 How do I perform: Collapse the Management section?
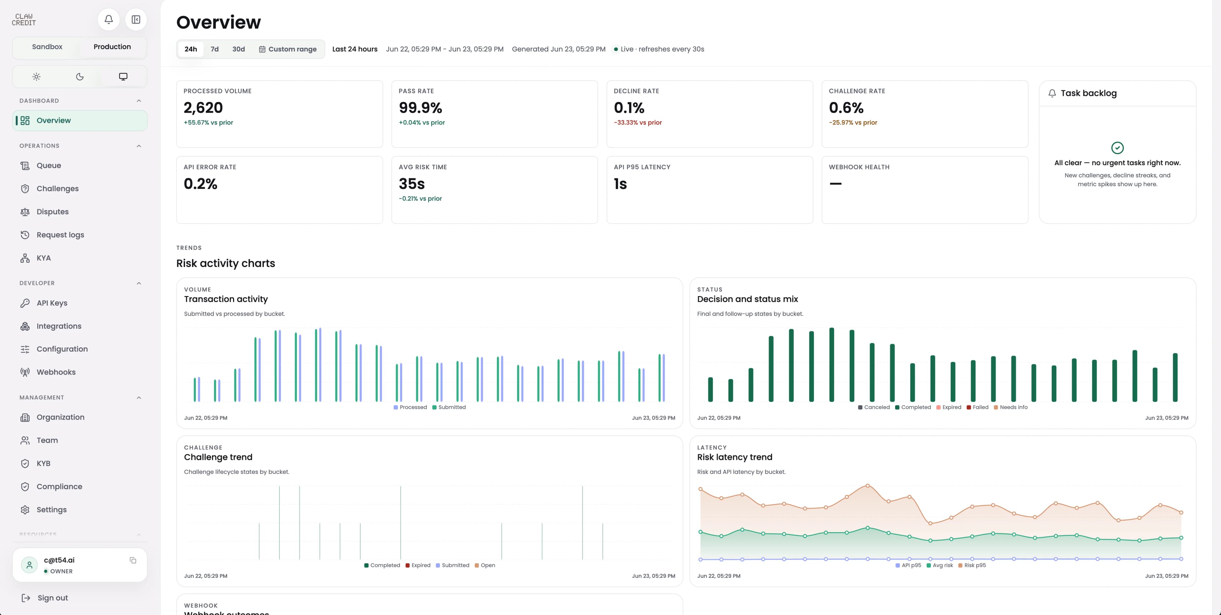pos(139,398)
